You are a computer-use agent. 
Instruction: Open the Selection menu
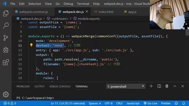click(35, 4)
